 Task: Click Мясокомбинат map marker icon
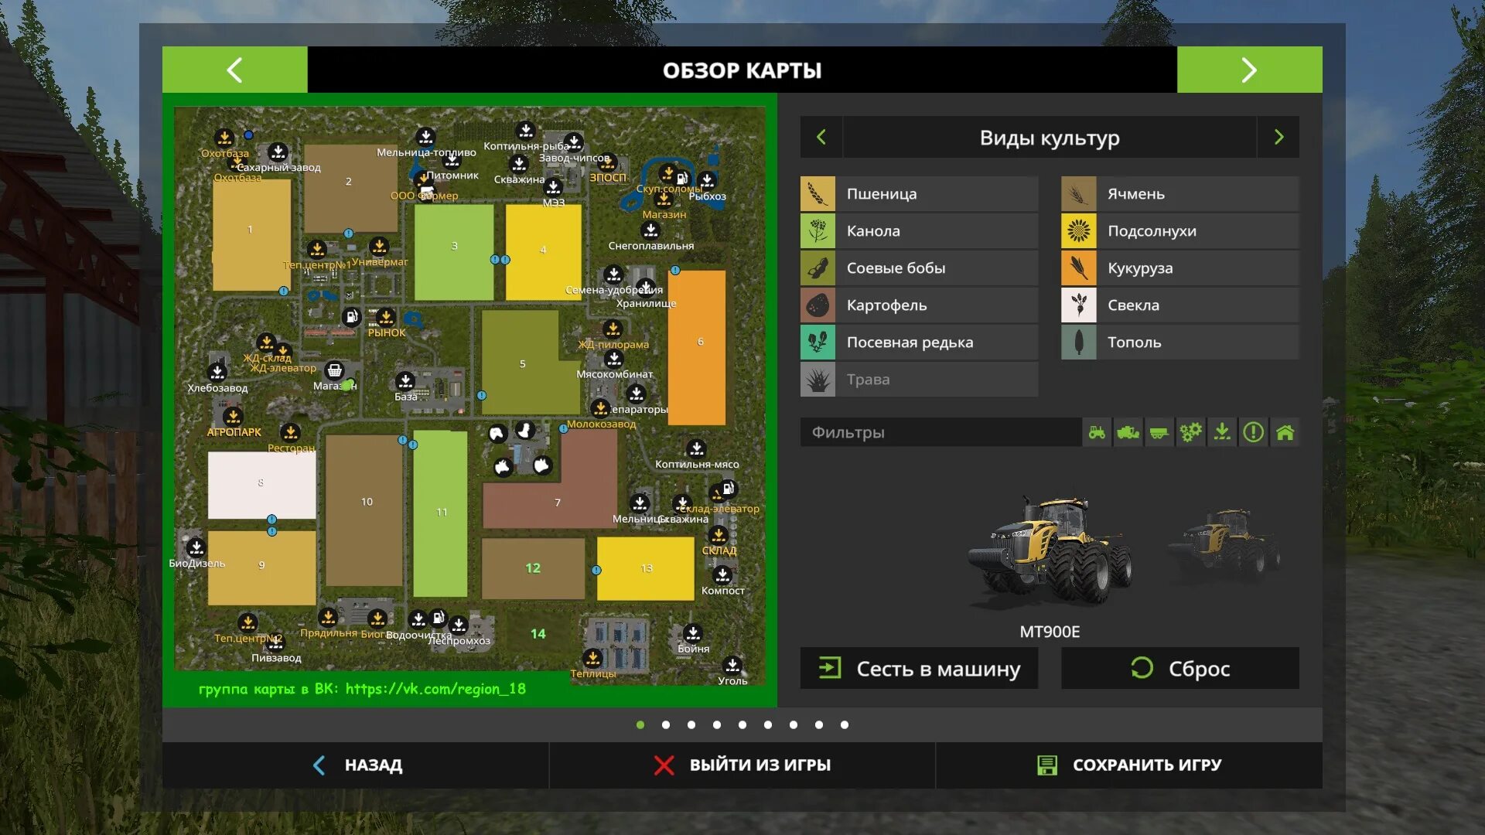click(x=614, y=359)
